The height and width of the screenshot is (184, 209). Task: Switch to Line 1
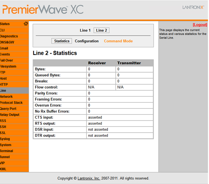click(85, 30)
